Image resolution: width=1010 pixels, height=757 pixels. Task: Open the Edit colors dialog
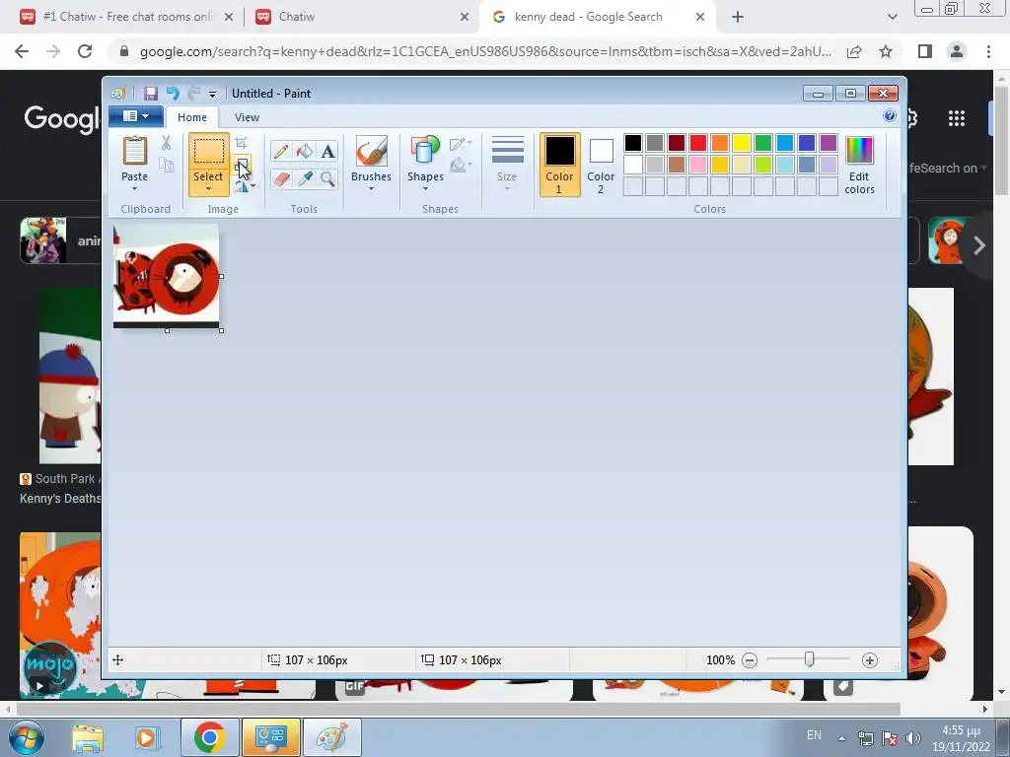859,165
